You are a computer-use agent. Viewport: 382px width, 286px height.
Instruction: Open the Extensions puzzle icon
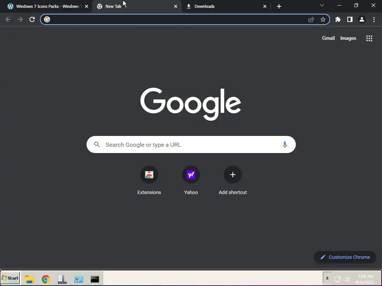tap(338, 19)
